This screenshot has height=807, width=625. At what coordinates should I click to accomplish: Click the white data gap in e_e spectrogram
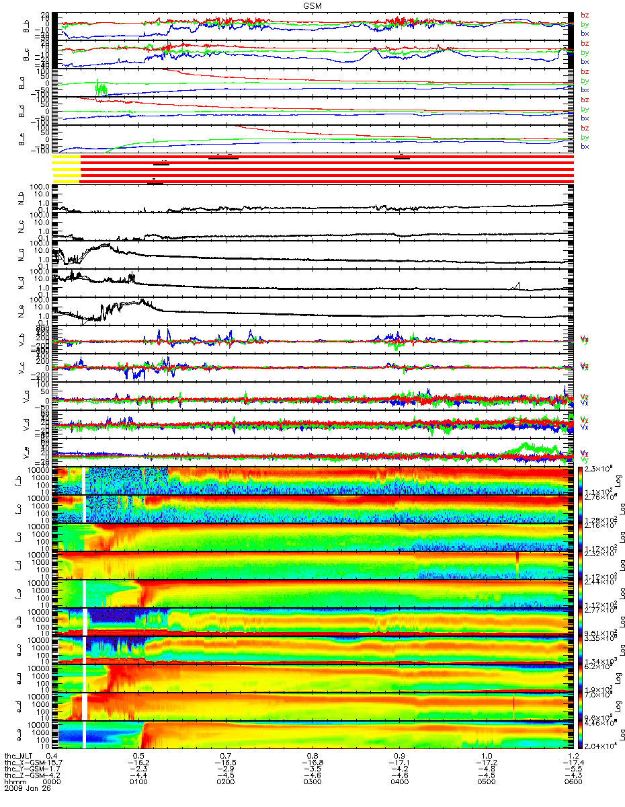click(x=84, y=734)
